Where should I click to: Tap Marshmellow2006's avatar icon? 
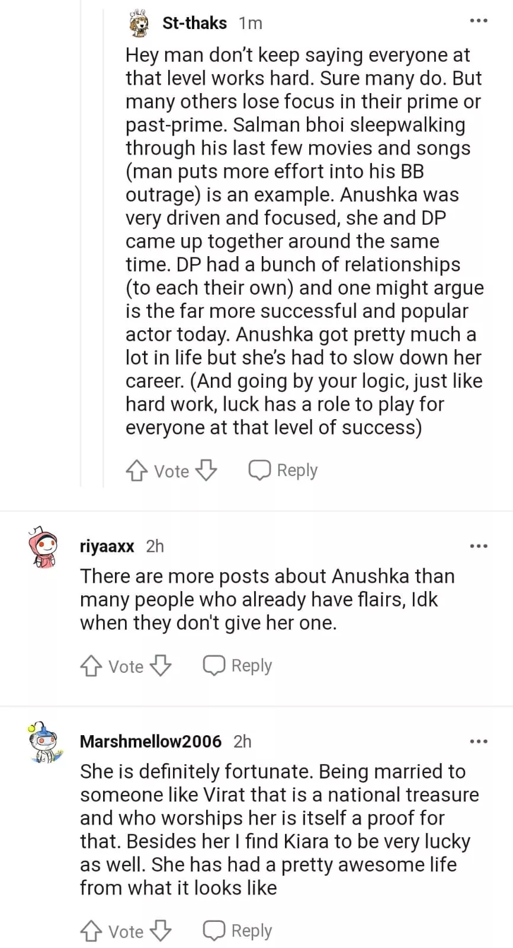[x=43, y=742]
